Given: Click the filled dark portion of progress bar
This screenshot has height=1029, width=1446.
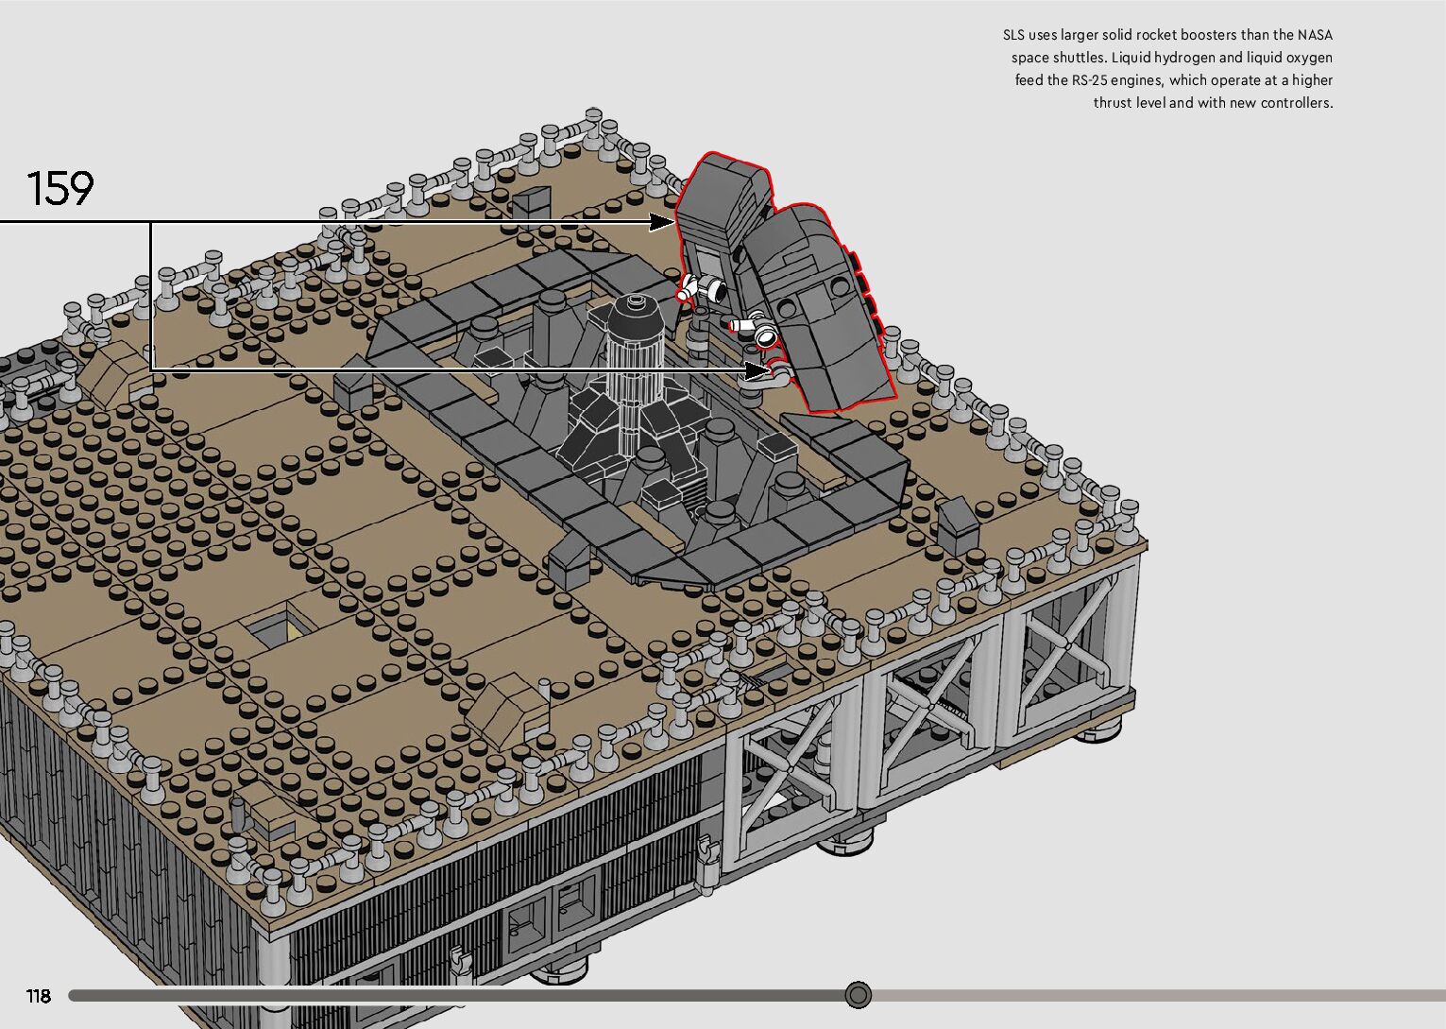Looking at the screenshot, I should pyautogui.click(x=453, y=995).
